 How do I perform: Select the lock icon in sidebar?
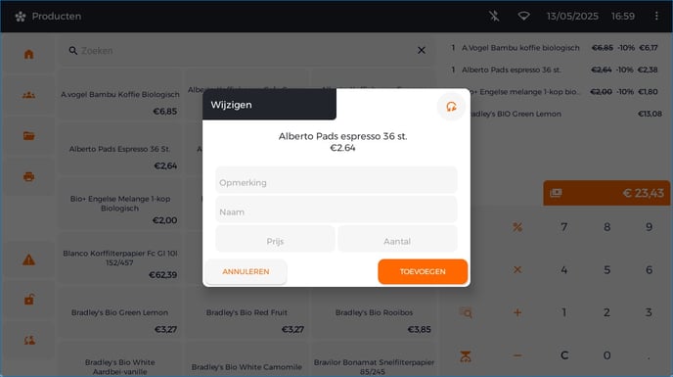pos(28,300)
